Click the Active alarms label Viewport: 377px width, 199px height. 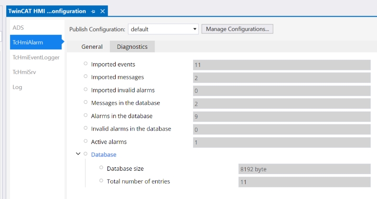[108, 142]
